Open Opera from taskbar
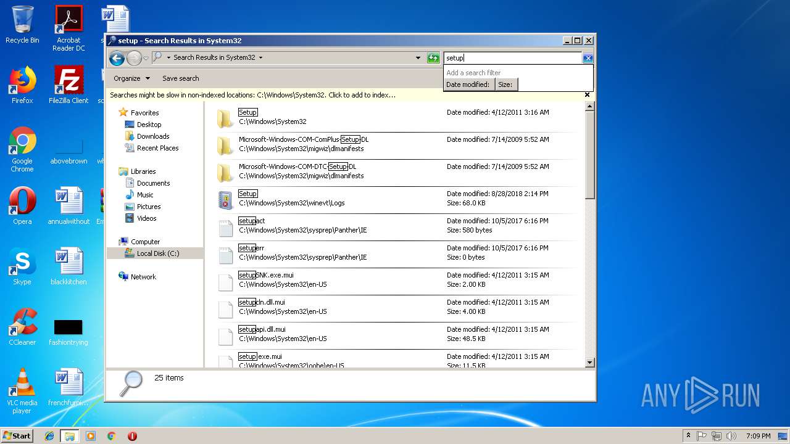This screenshot has height=444, width=790. pos(132,436)
